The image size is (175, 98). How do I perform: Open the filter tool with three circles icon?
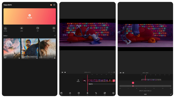pos(70,93)
